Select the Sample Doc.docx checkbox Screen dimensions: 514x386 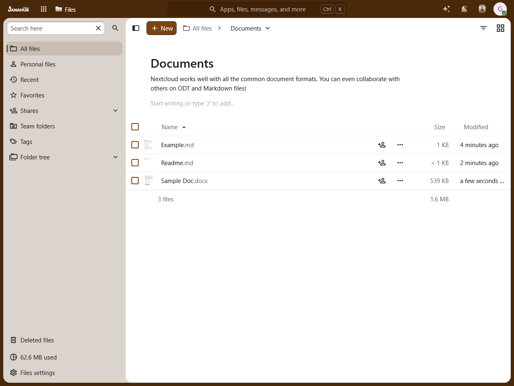point(135,181)
